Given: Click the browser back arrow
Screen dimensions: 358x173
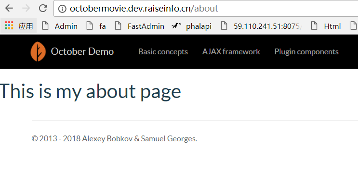Looking at the screenshot, I should (x=9, y=9).
